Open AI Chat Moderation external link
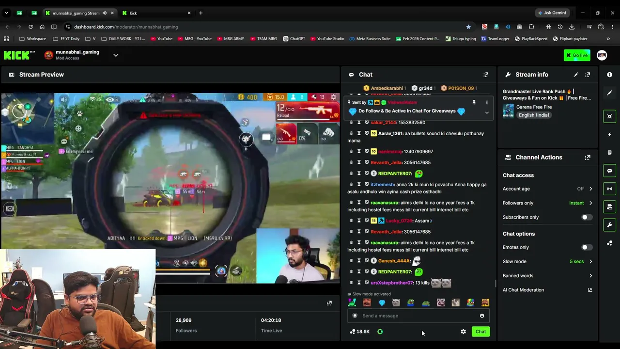The image size is (620, 349). coord(590,290)
